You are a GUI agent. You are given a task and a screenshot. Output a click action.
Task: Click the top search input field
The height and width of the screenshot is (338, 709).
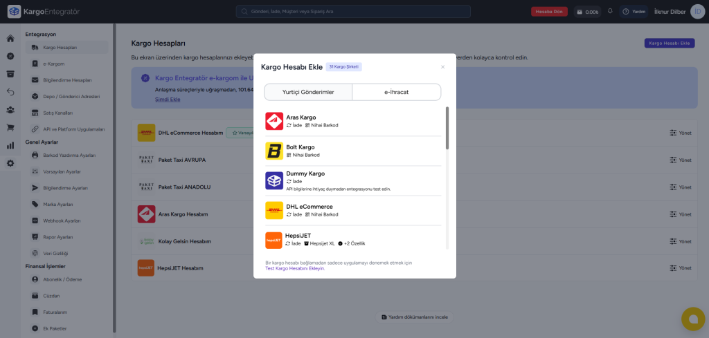pos(353,11)
